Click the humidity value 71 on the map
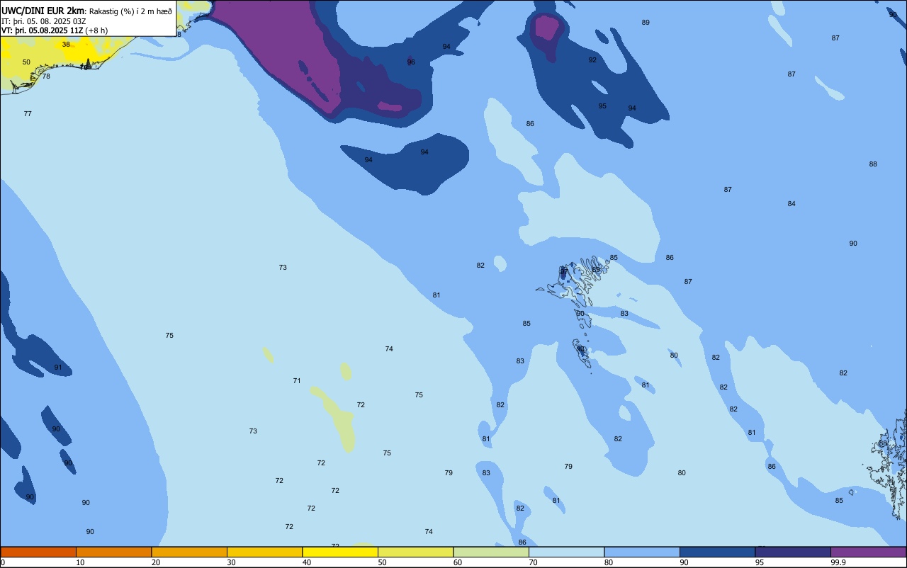This screenshot has height=568, width=907. click(x=297, y=381)
